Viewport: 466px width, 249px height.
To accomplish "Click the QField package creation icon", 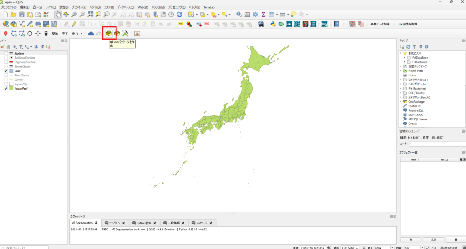I will pyautogui.click(x=109, y=33).
